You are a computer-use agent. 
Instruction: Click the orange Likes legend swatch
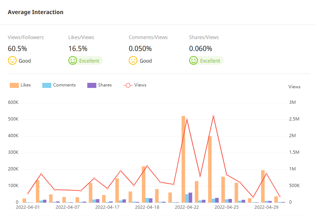[14, 85]
